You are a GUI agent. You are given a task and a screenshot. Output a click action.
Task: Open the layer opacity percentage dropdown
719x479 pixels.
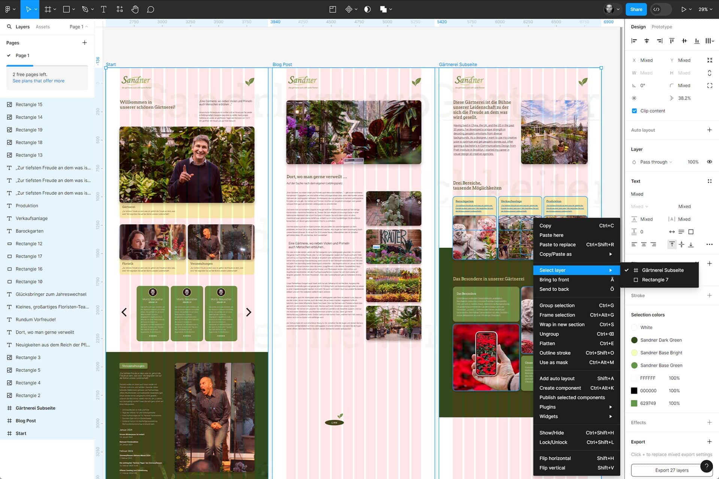tap(693, 161)
